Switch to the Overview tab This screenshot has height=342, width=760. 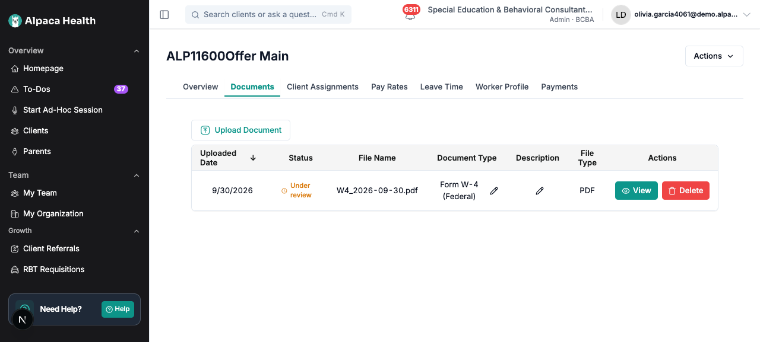click(x=201, y=87)
